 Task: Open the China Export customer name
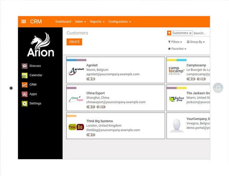(x=95, y=93)
